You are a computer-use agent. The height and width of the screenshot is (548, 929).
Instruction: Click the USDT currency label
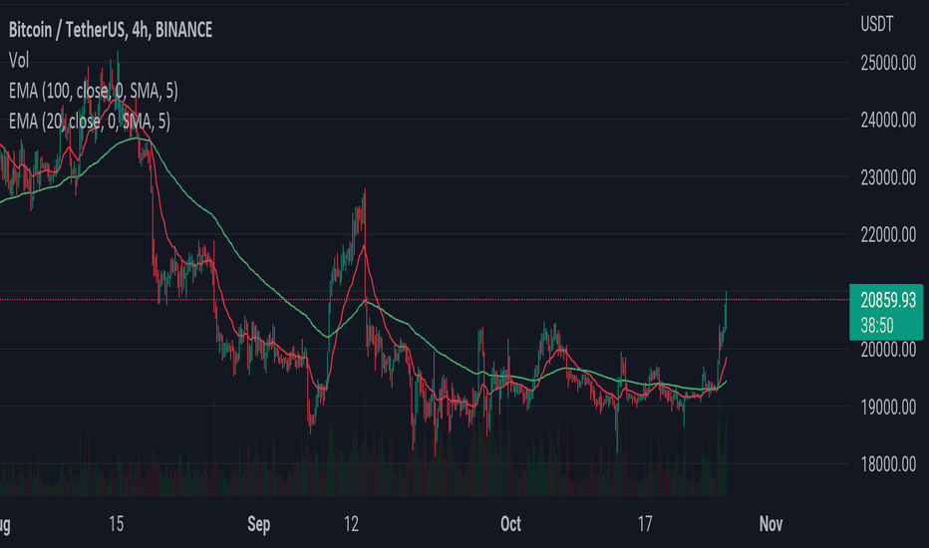[877, 24]
